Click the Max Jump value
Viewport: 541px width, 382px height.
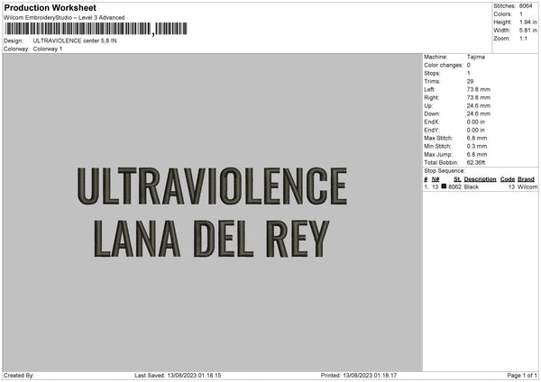click(477, 155)
